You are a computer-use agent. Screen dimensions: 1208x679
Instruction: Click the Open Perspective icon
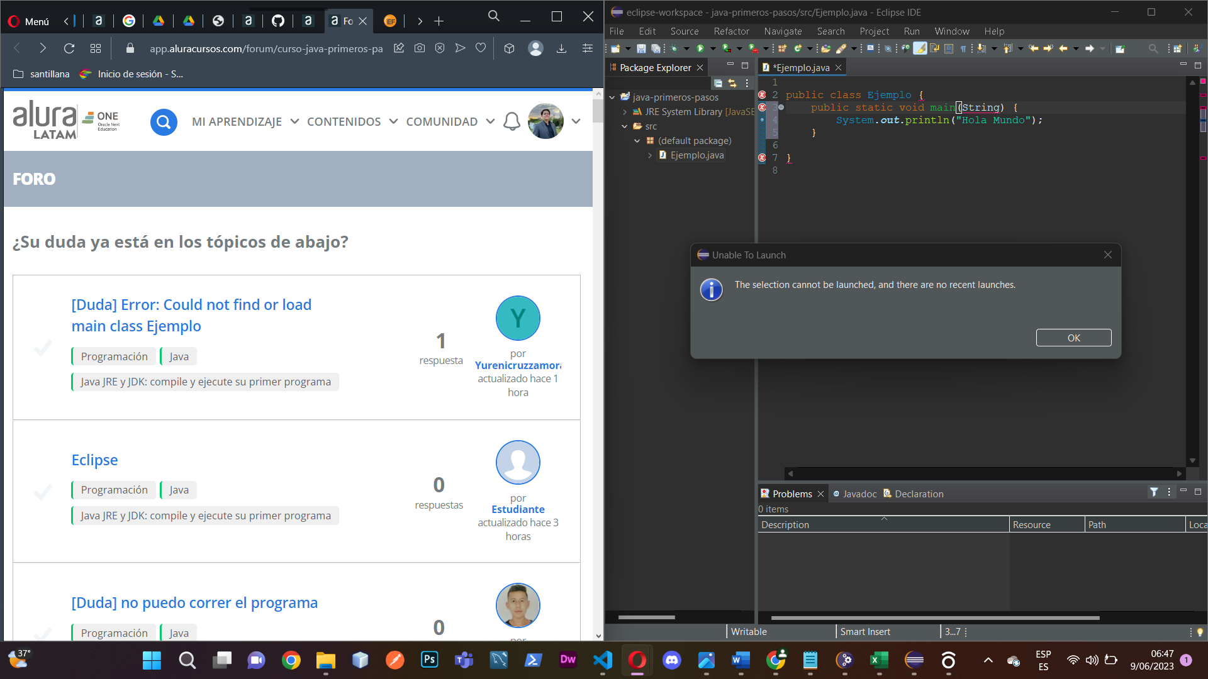point(1177,48)
